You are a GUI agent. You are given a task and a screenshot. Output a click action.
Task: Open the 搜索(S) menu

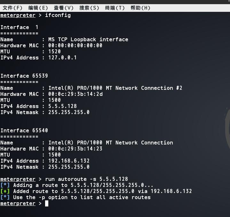point(89,8)
